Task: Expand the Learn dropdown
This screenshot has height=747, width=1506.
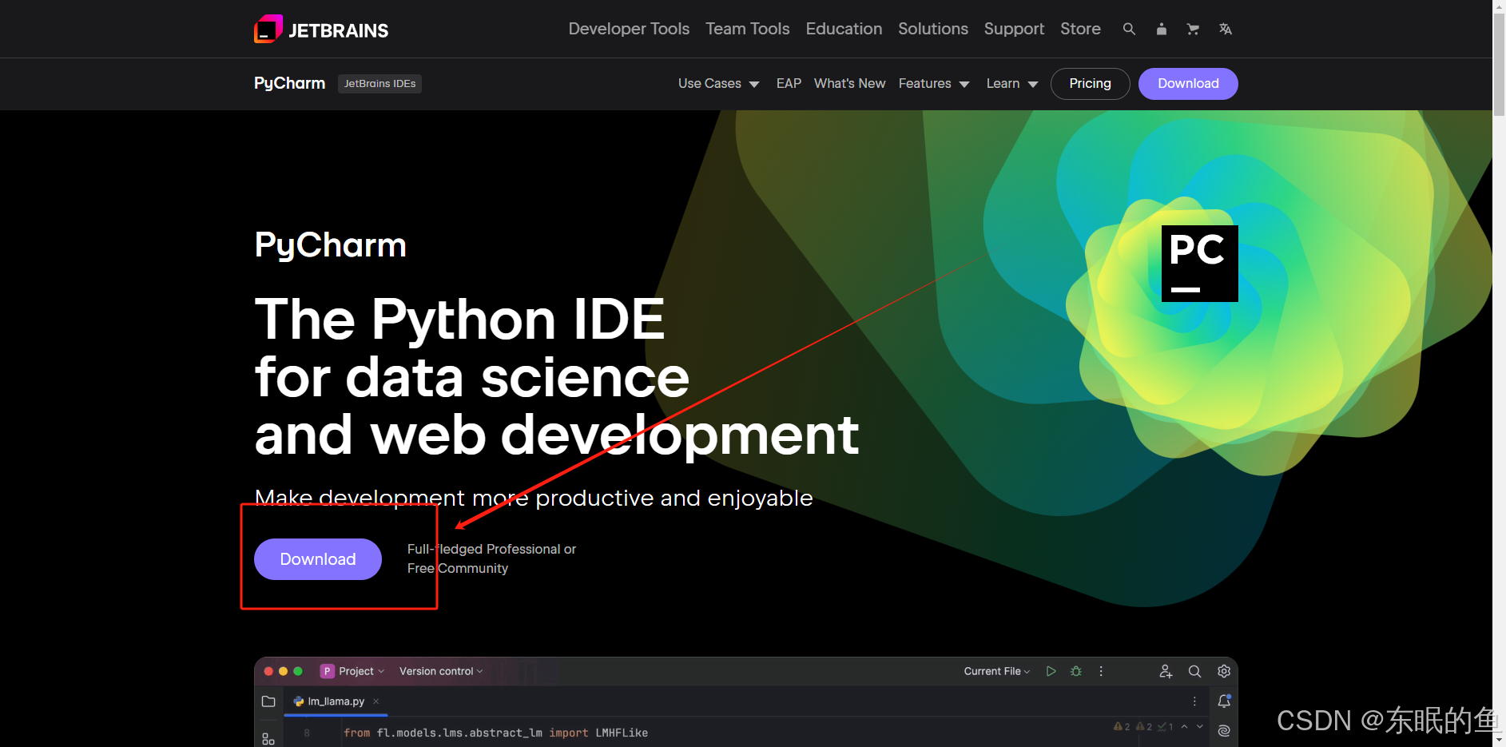Action: click(x=1012, y=83)
